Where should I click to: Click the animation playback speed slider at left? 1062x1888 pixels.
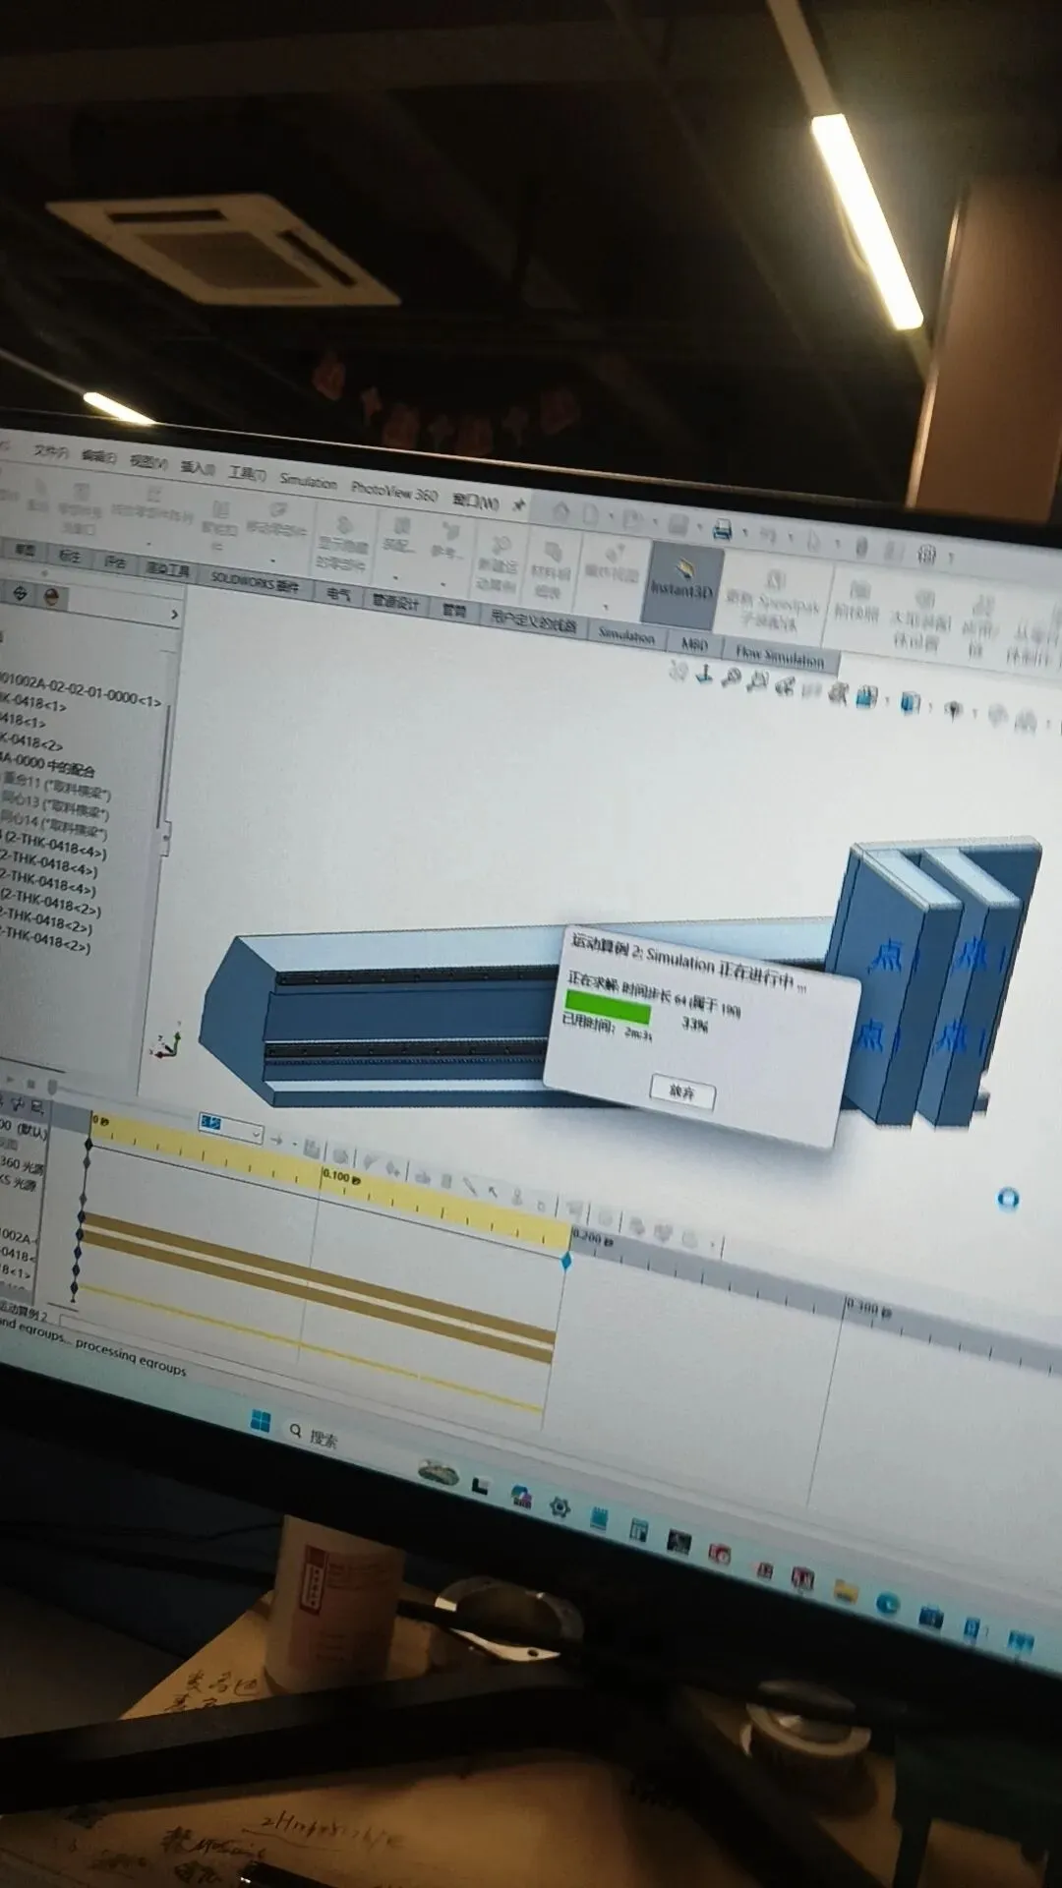[x=52, y=1087]
